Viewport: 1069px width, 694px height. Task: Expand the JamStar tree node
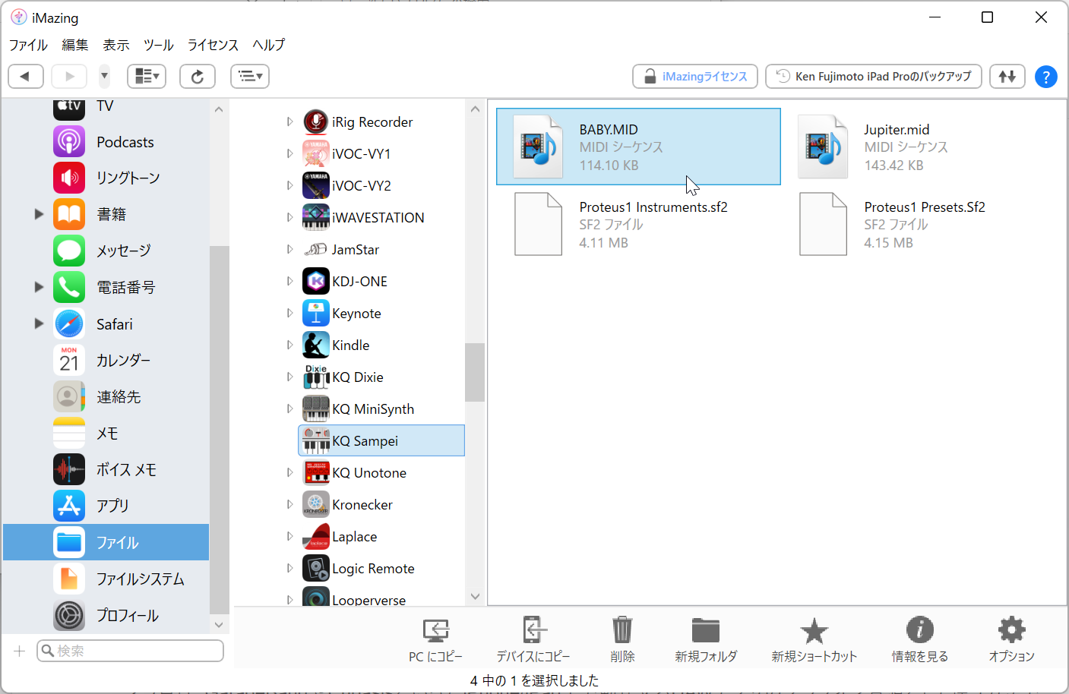click(x=289, y=249)
